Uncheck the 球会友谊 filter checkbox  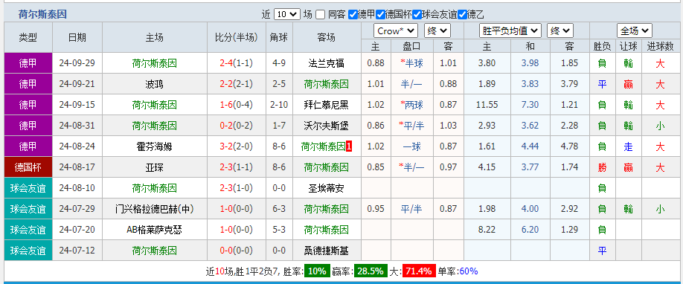pos(417,14)
